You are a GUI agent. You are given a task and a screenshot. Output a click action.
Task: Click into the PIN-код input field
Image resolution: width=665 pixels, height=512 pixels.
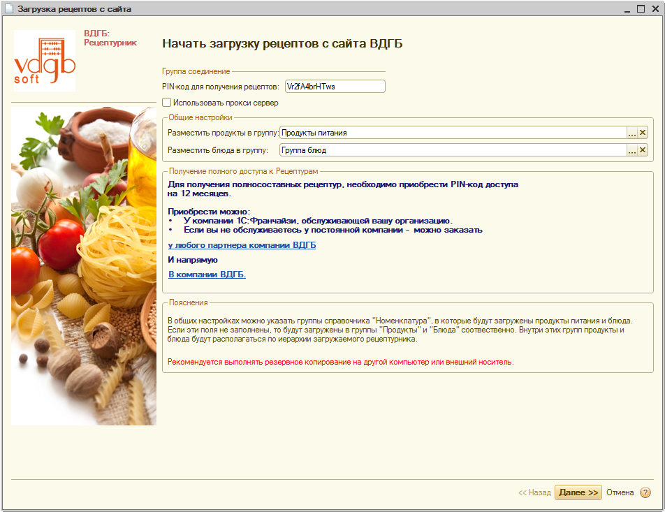(x=335, y=87)
